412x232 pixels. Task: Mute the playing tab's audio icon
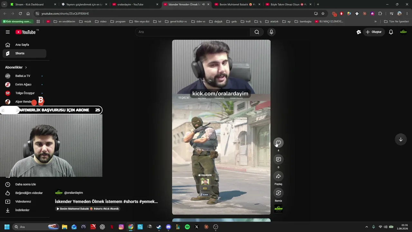pyautogui.click(x=203, y=5)
